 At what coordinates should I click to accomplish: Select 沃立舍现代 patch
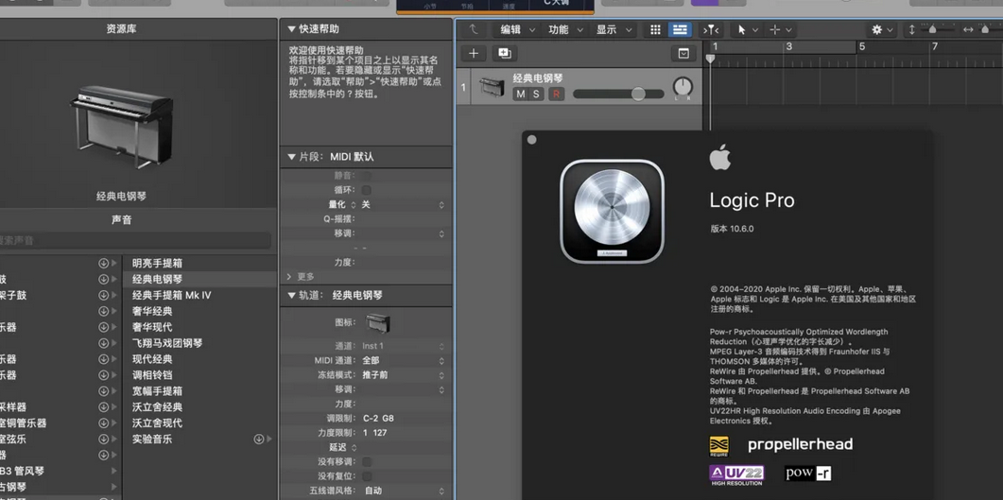157,423
